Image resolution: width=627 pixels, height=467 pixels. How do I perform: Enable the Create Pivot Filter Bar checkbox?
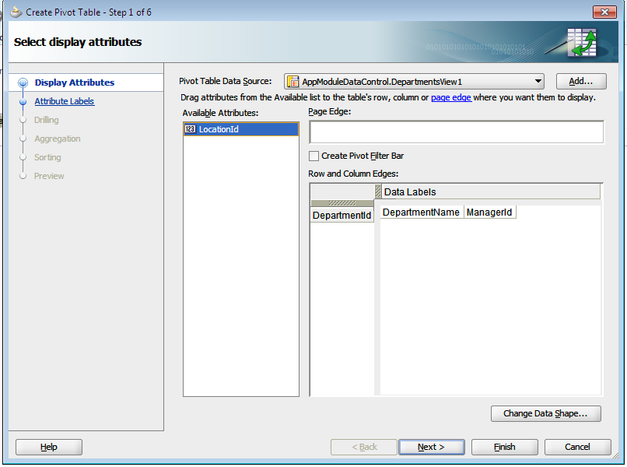pos(314,156)
